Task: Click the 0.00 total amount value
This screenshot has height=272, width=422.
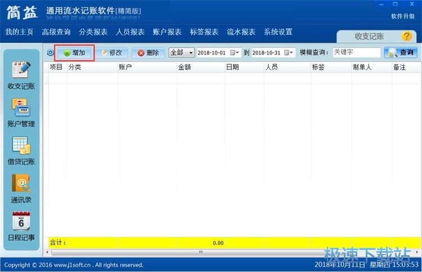Action: pyautogui.click(x=218, y=243)
